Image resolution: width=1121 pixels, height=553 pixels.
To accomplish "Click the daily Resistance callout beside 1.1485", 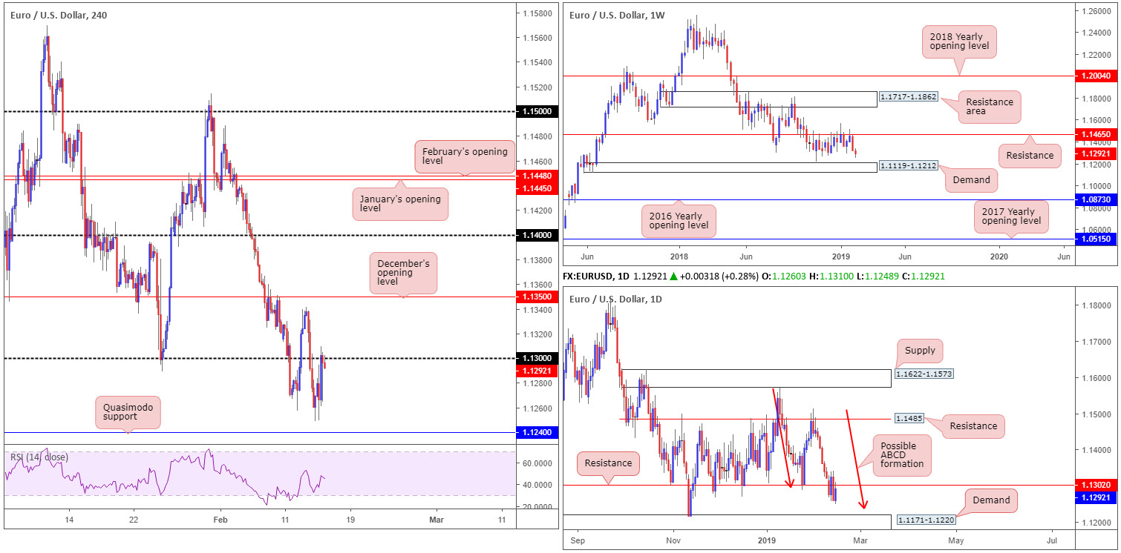I will pos(973,425).
